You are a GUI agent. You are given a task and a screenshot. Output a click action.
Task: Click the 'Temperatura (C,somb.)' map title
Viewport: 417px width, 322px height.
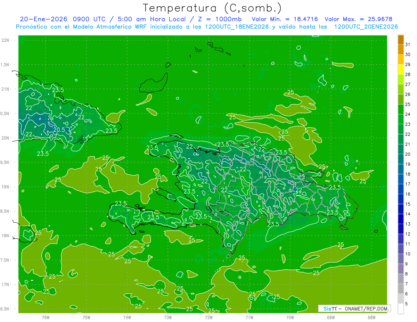pyautogui.click(x=212, y=8)
